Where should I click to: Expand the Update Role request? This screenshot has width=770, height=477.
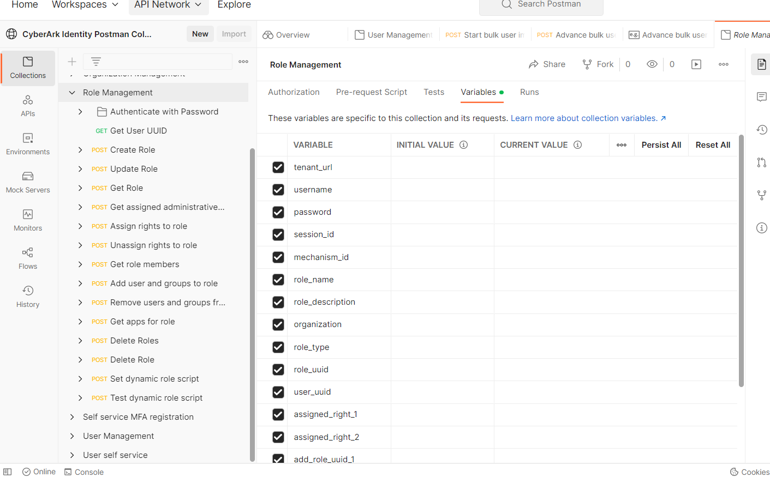(x=80, y=169)
